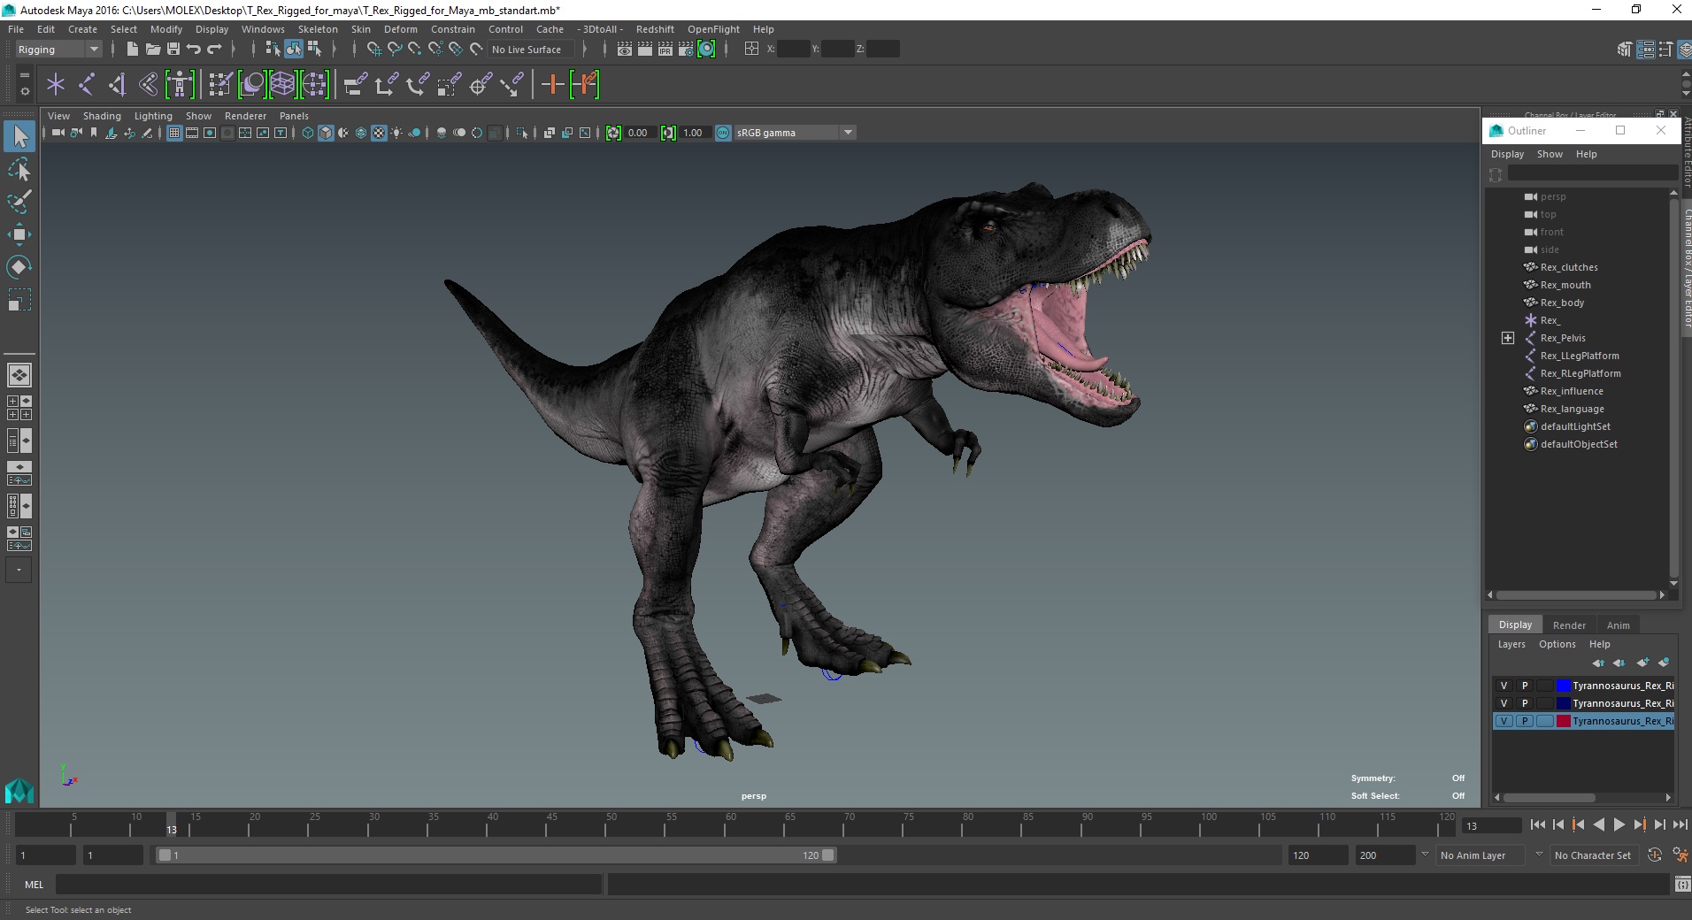
Task: Toggle visibility V of second Tyrannosaurus layer
Action: pyautogui.click(x=1504, y=703)
